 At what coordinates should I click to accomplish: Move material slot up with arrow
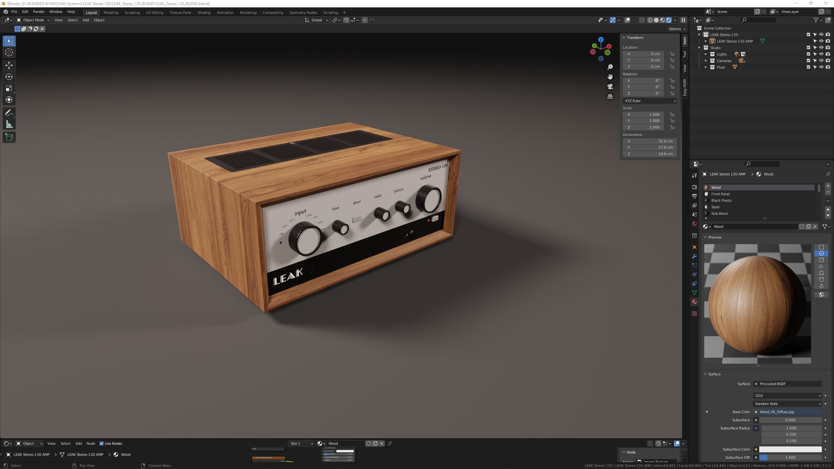[x=828, y=209]
